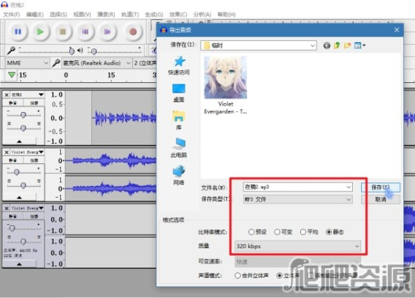Collapse the 夜精2 track with its bottom arrow
The height and width of the screenshot is (298, 415).
[x=19, y=141]
